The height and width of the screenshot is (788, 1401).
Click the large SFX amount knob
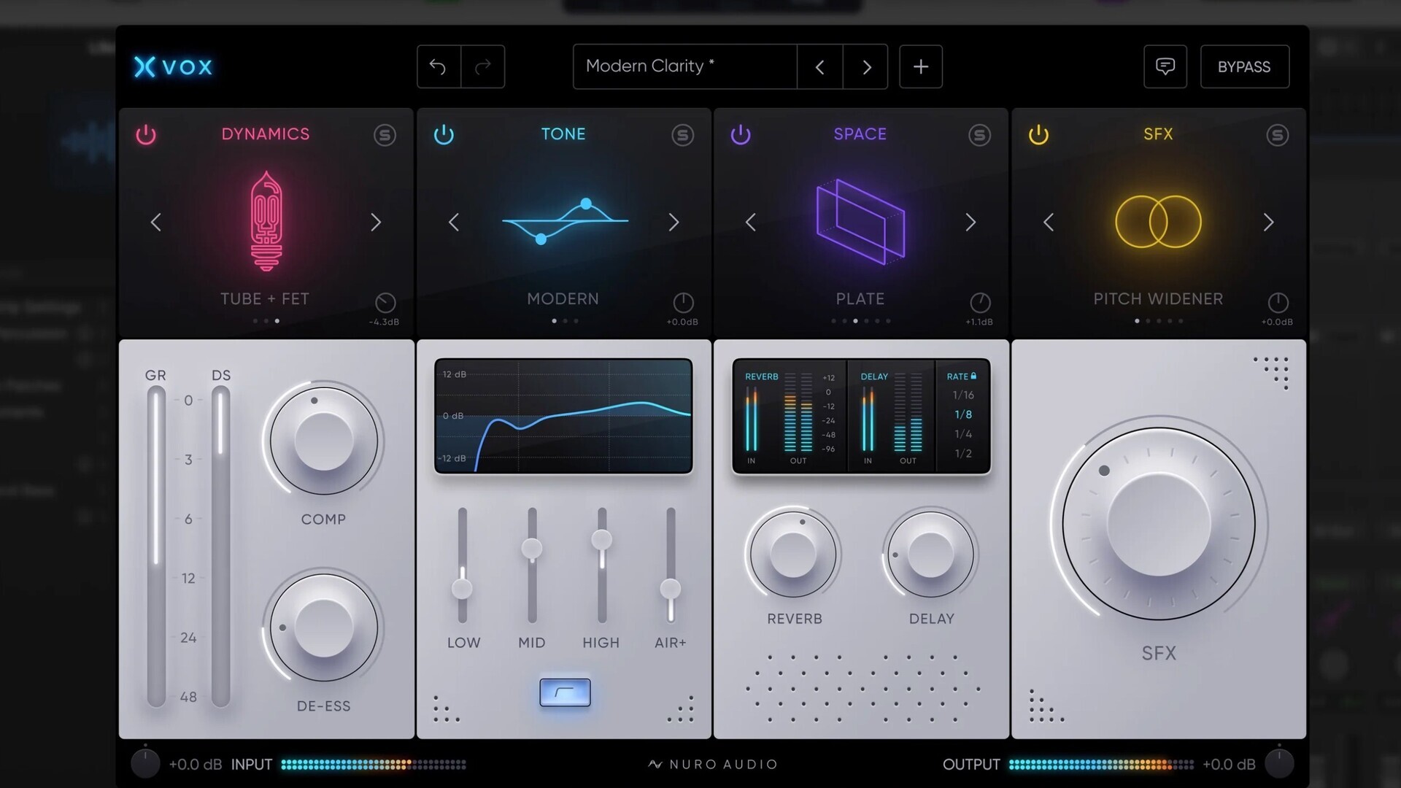(1158, 523)
